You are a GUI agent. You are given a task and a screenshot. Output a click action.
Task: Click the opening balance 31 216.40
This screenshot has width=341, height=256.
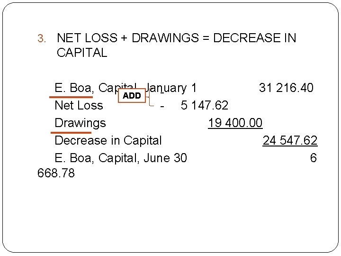286,88
